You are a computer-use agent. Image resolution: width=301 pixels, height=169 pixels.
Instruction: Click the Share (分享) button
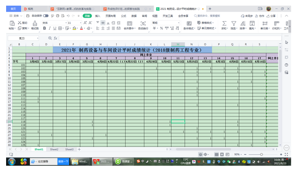tap(271, 16)
